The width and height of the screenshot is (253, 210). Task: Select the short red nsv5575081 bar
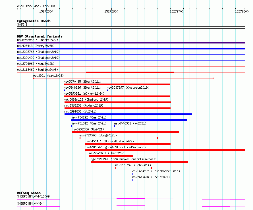(x=111, y=156)
